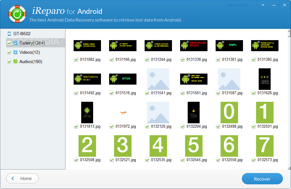Click the file name 0131561.jpg
Screen dimensions: 291x189
point(197,93)
